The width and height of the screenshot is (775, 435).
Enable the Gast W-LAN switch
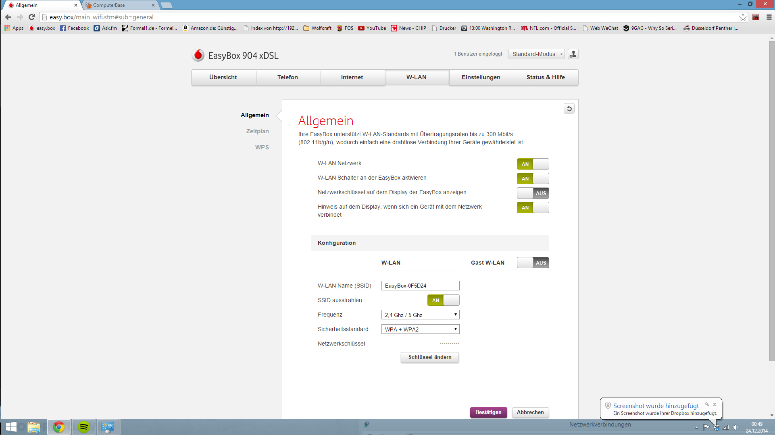click(533, 263)
